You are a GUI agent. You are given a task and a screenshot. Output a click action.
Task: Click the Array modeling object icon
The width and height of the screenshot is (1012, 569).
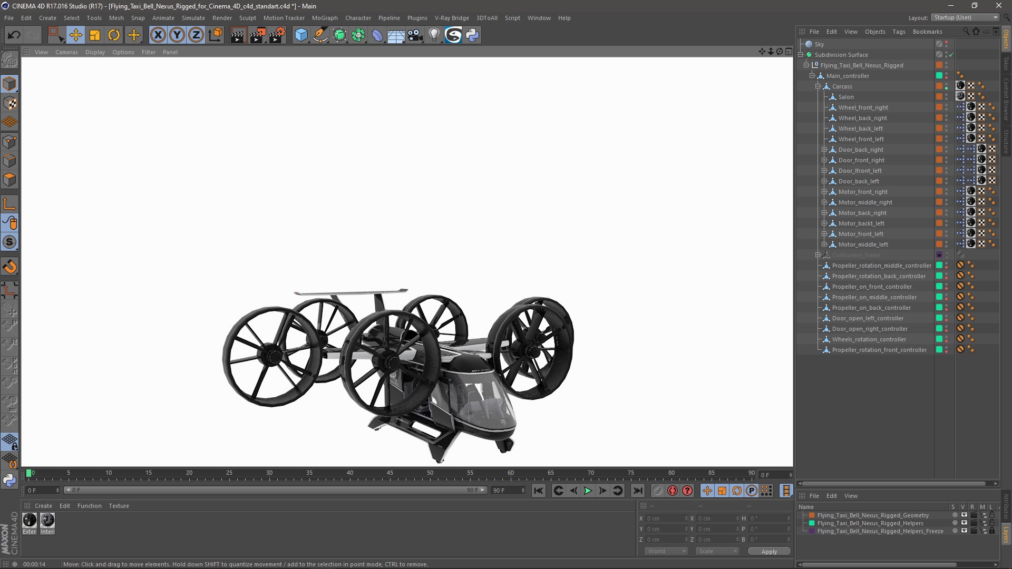(x=358, y=35)
